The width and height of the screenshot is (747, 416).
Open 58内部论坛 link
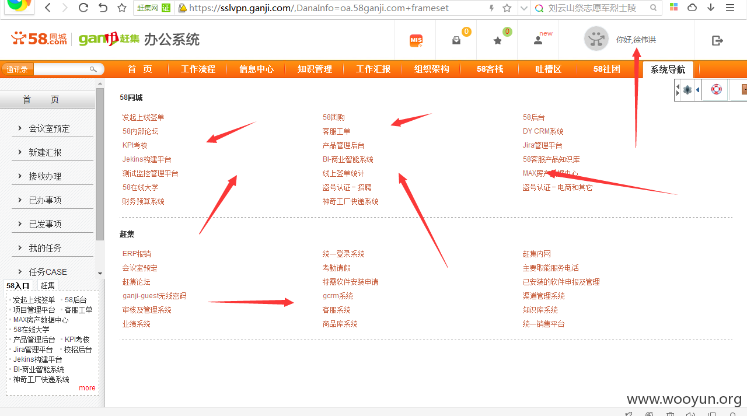pos(140,131)
